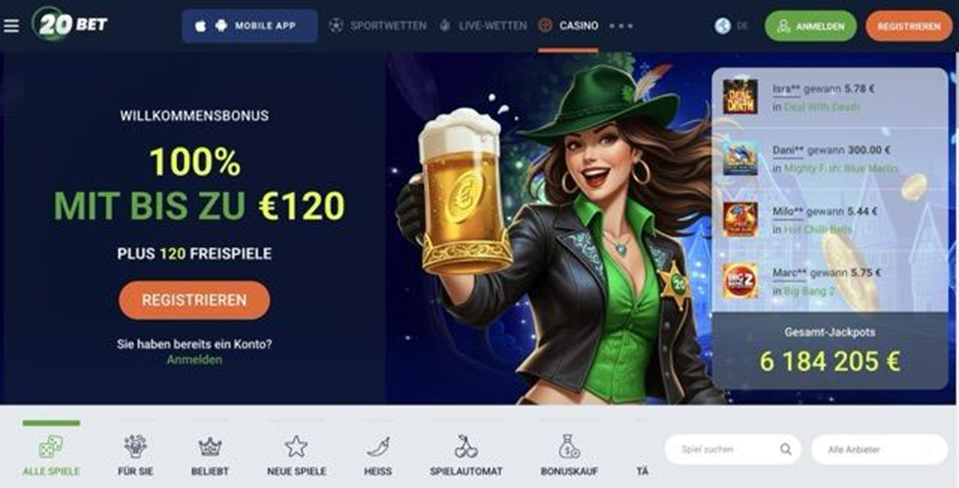Open Für Sie games category icon
The height and width of the screenshot is (488, 959).
coord(135,447)
